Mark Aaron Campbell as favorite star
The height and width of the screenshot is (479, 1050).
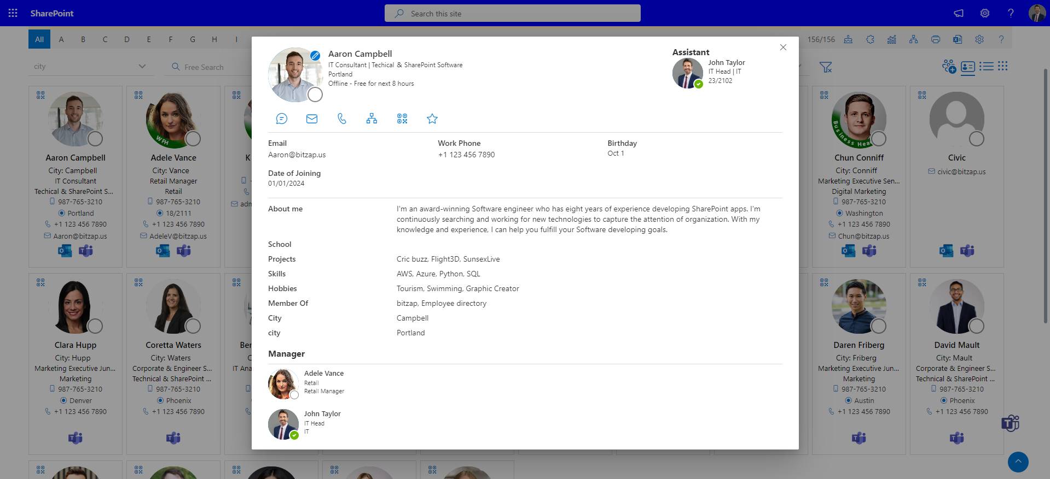(432, 119)
